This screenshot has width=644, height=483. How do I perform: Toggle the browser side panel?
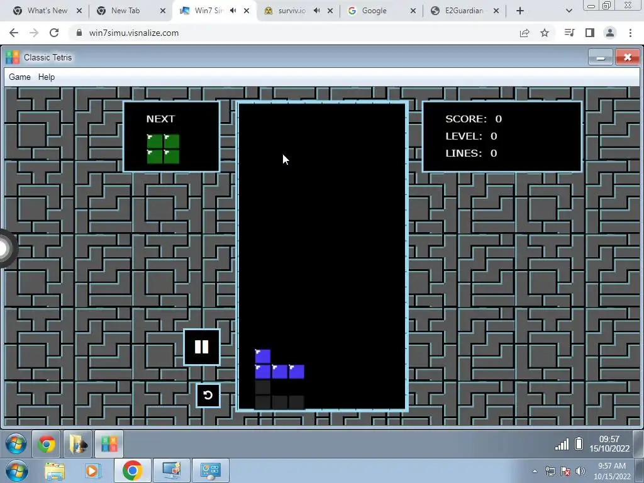coord(590,33)
